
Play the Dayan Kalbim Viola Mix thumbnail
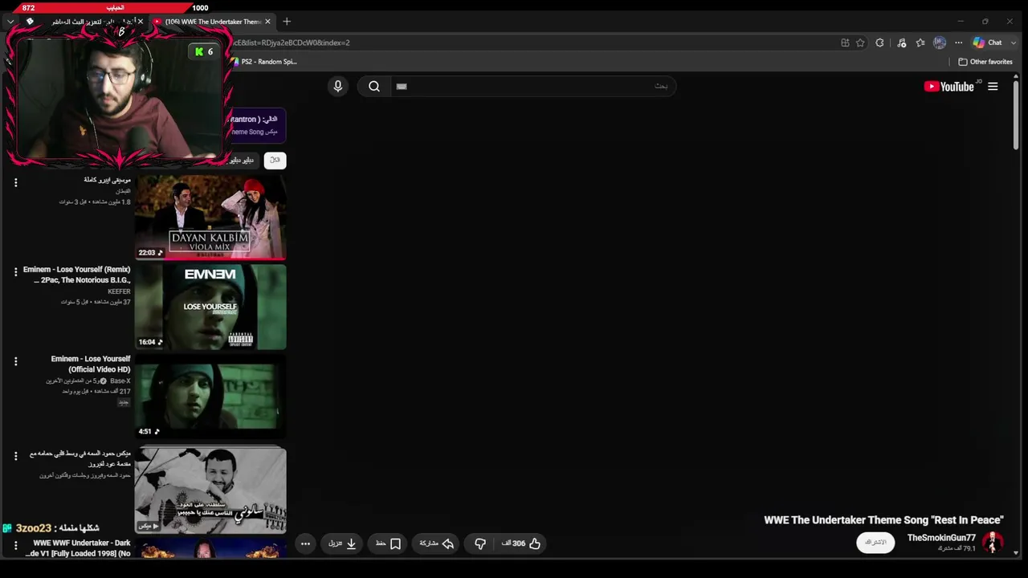210,218
